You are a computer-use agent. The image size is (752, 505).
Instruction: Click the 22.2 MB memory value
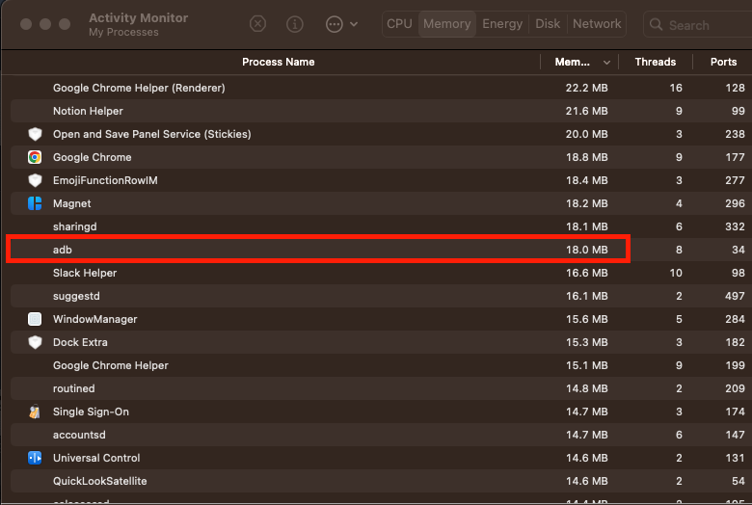[586, 88]
